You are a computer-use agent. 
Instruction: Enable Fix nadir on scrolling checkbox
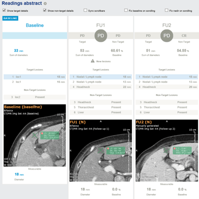[167, 10]
